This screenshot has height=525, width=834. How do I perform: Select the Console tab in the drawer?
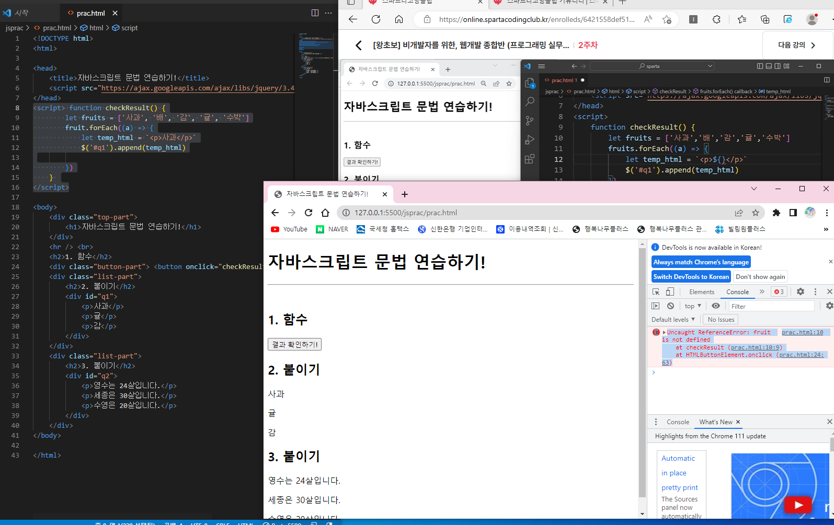click(678, 422)
